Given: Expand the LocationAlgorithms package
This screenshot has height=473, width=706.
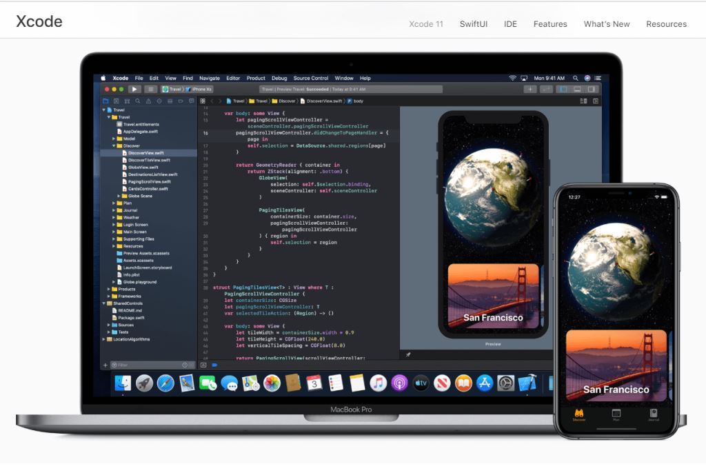Looking at the screenshot, I should pos(104,339).
